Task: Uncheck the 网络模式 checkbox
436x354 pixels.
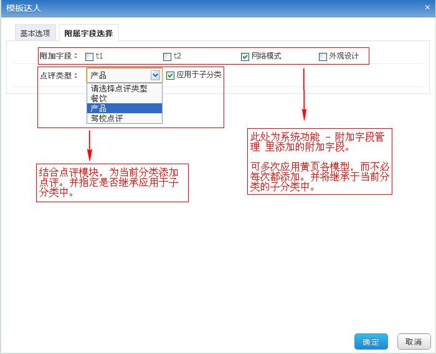Action: point(245,57)
